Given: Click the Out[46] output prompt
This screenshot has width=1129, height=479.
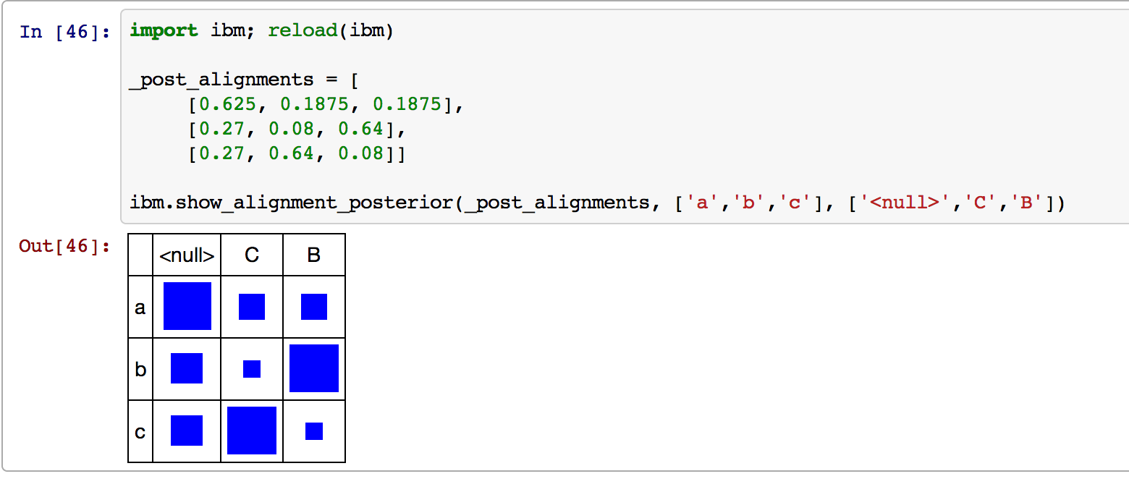Looking at the screenshot, I should pos(65,247).
